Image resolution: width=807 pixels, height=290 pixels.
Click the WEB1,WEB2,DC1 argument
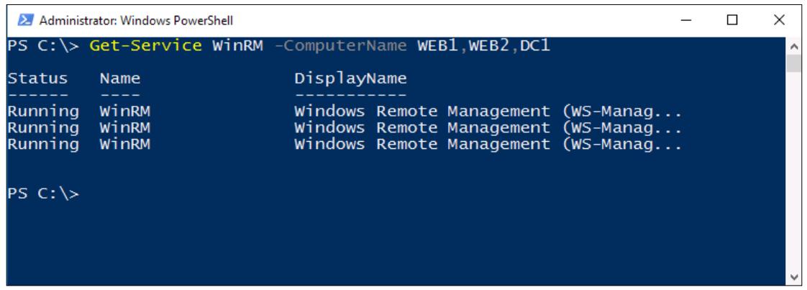tap(483, 46)
